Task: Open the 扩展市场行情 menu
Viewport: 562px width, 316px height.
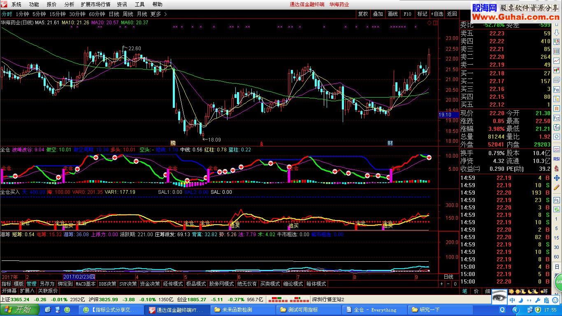Action: [x=95, y=5]
